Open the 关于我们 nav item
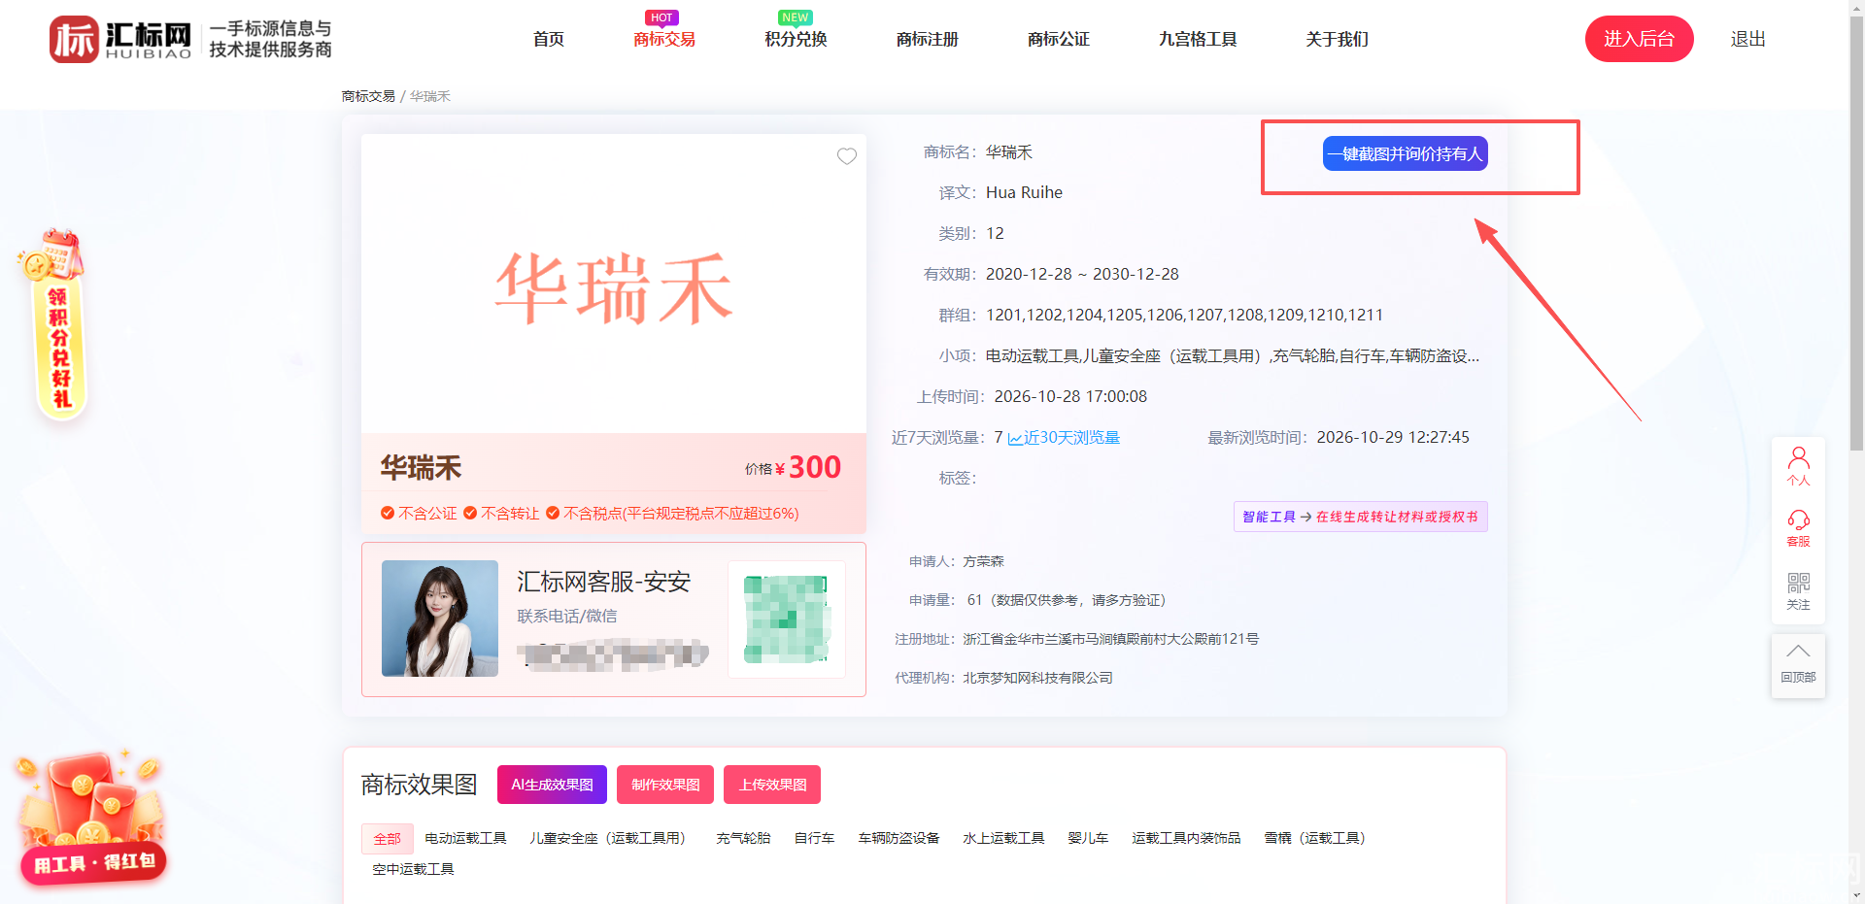This screenshot has height=904, width=1865. point(1338,39)
